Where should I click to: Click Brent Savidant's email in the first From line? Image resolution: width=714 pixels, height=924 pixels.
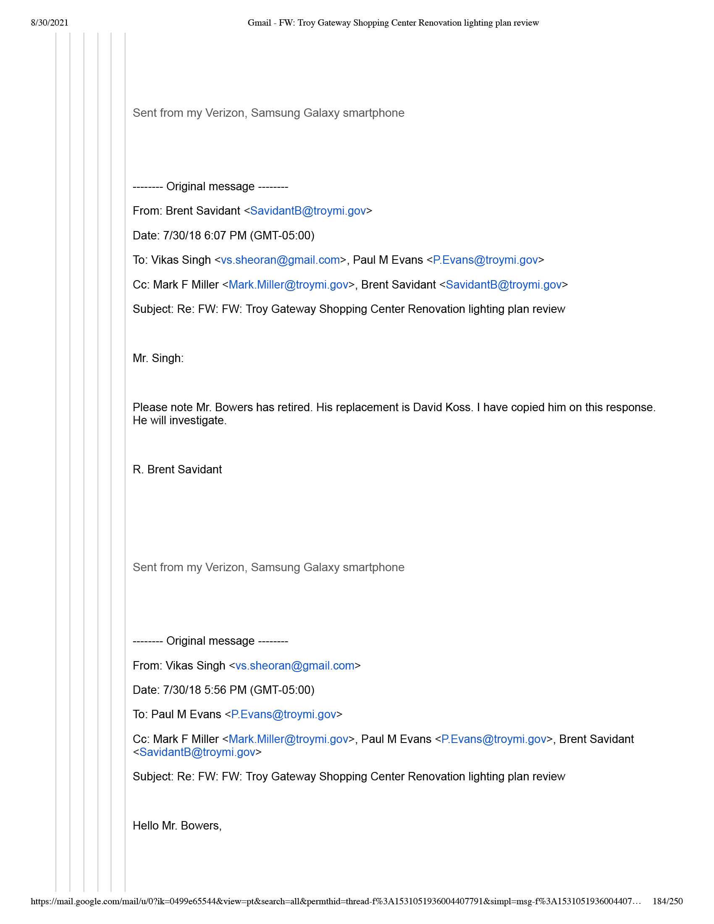pyautogui.click(x=307, y=211)
